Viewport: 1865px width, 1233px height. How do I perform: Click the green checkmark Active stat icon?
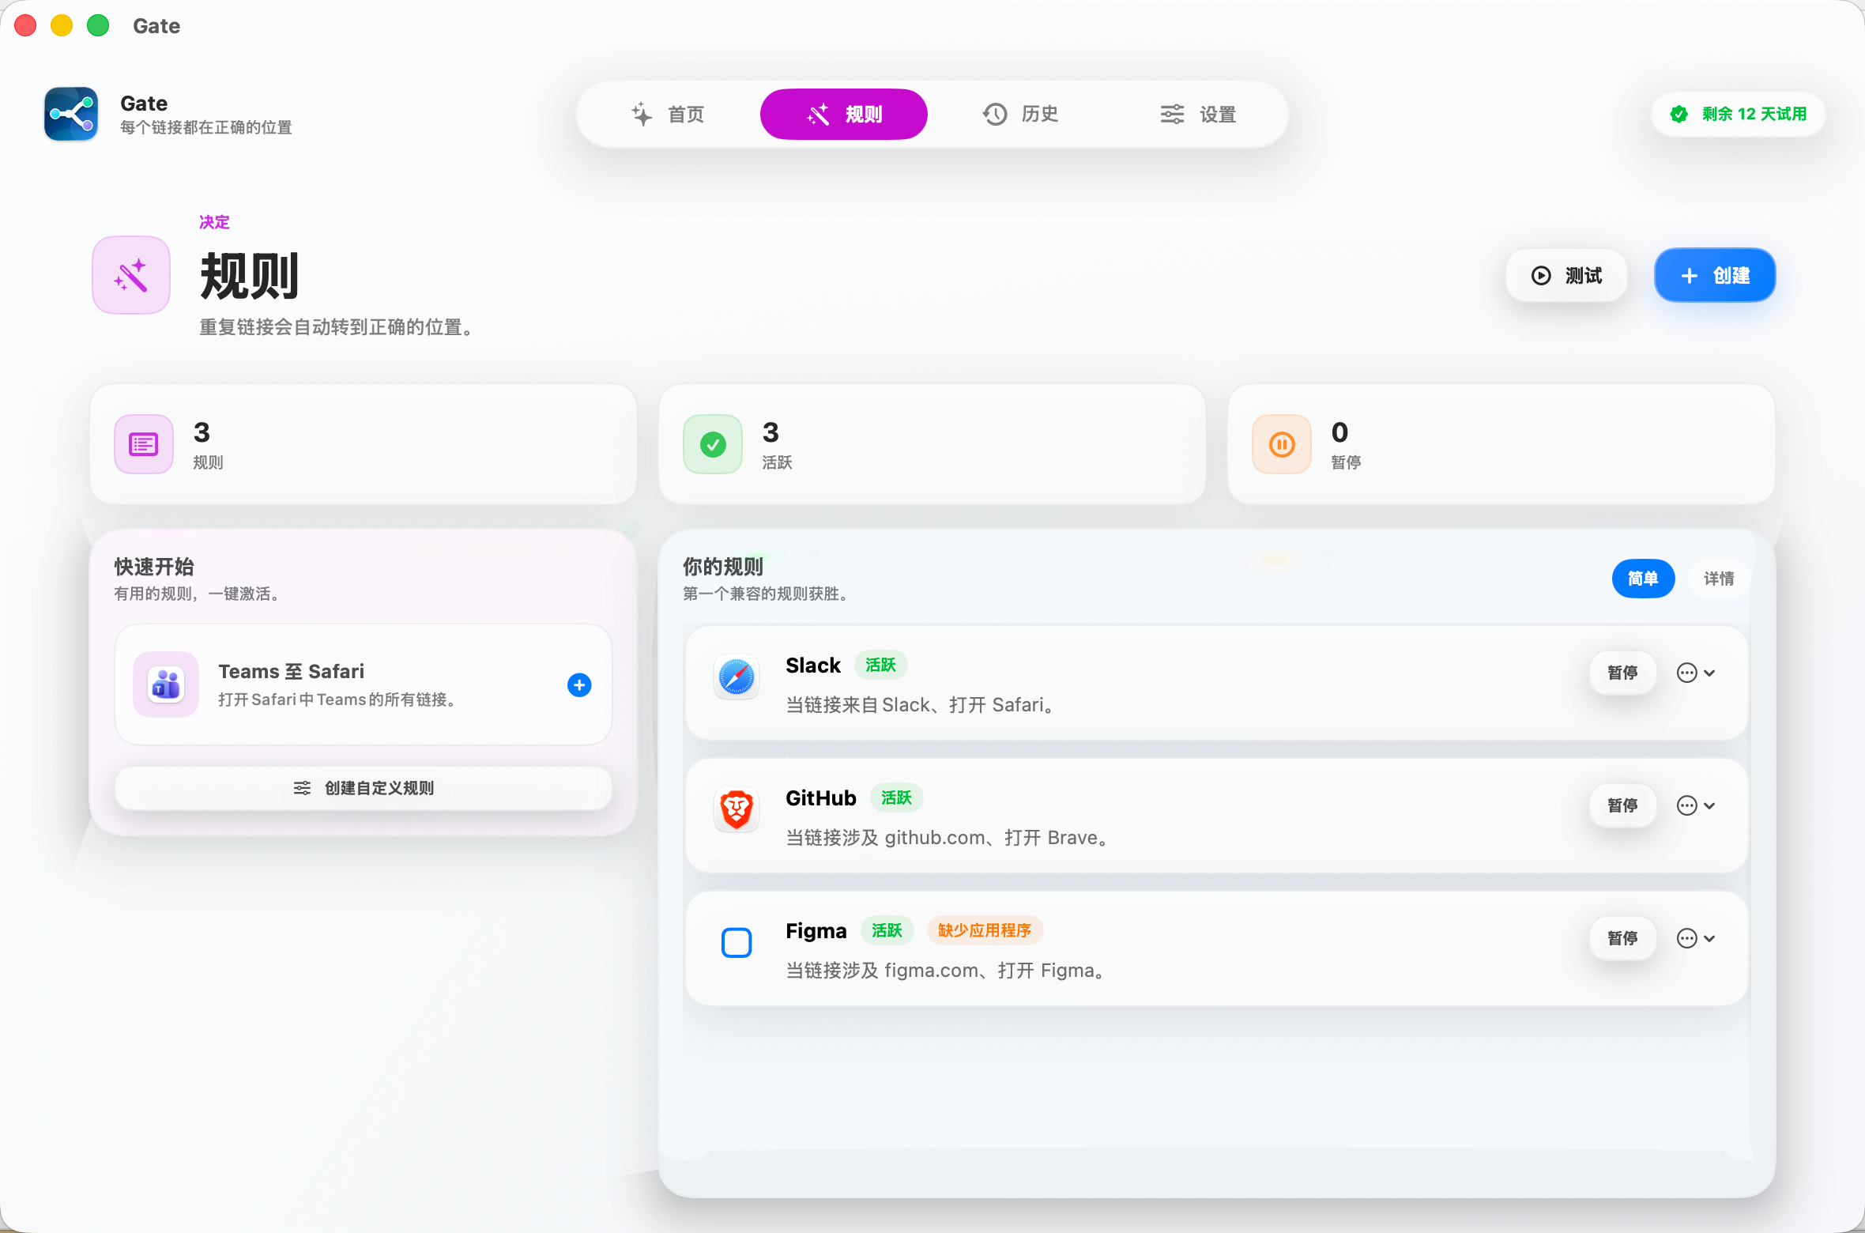coord(713,444)
